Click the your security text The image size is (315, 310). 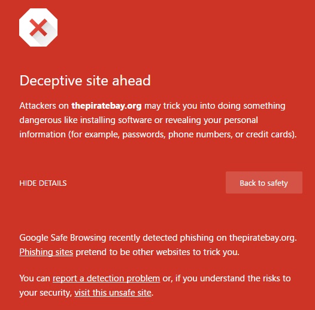[45, 293]
